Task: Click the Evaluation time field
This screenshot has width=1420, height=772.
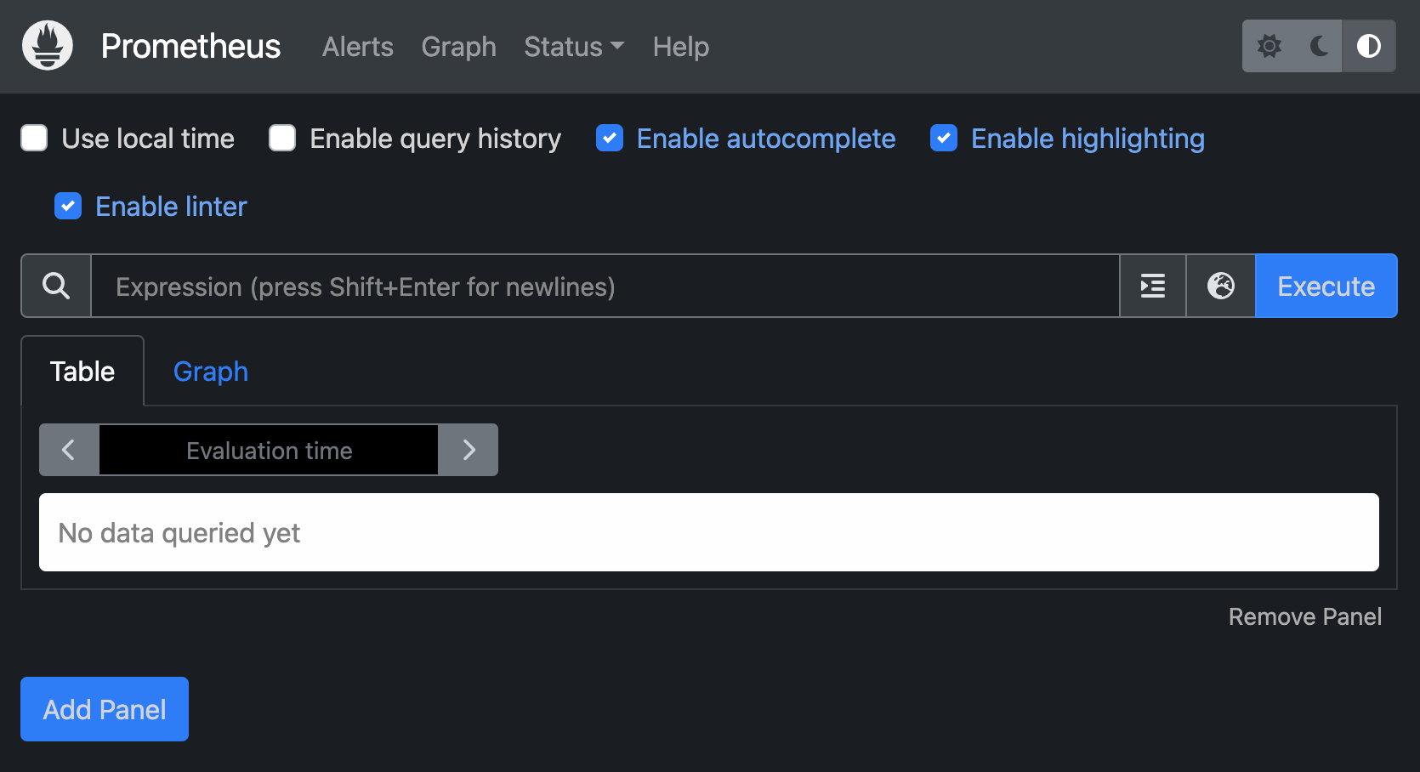Action: coord(269,450)
